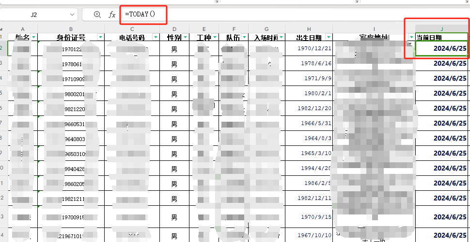Select the birth date cell 1965/3/10

309,153
